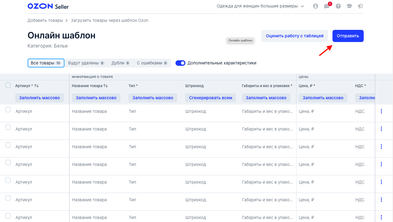This screenshot has height=222, width=393.
Task: Open store selector Одежда для женщин большие размеры
Action: click(x=260, y=6)
